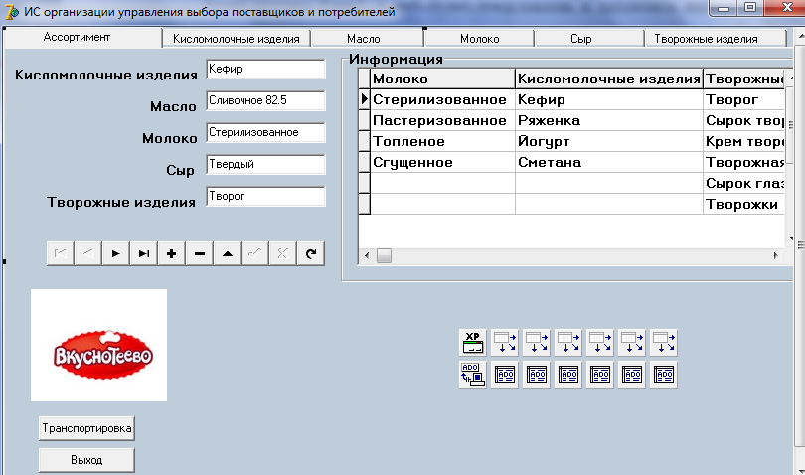The image size is (805, 475).
Task: Click the Стерилизованное input field
Action: click(x=266, y=132)
